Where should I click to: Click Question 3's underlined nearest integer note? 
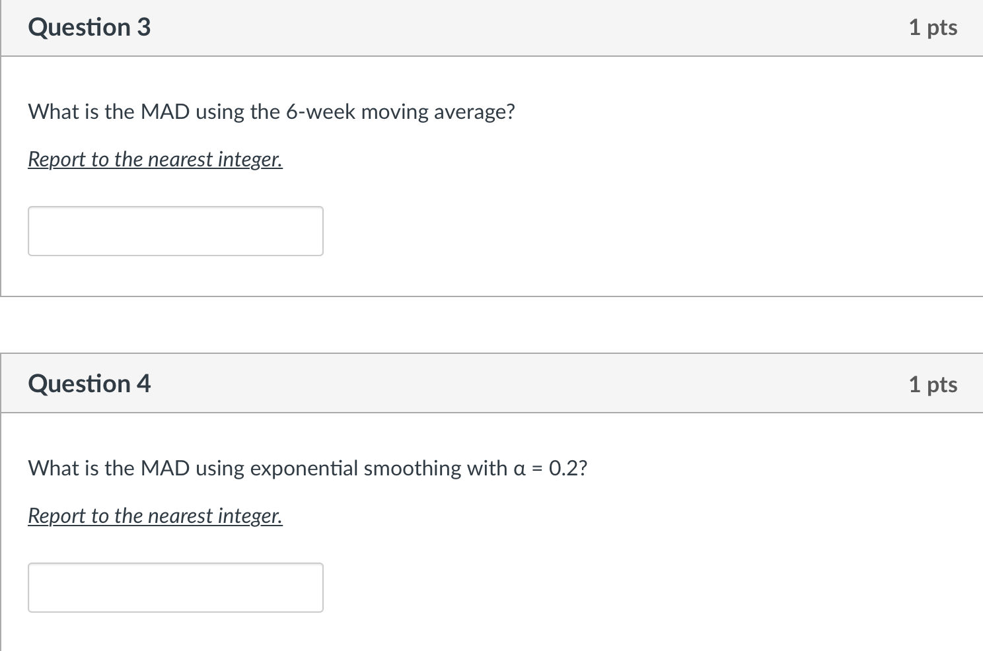coord(155,159)
